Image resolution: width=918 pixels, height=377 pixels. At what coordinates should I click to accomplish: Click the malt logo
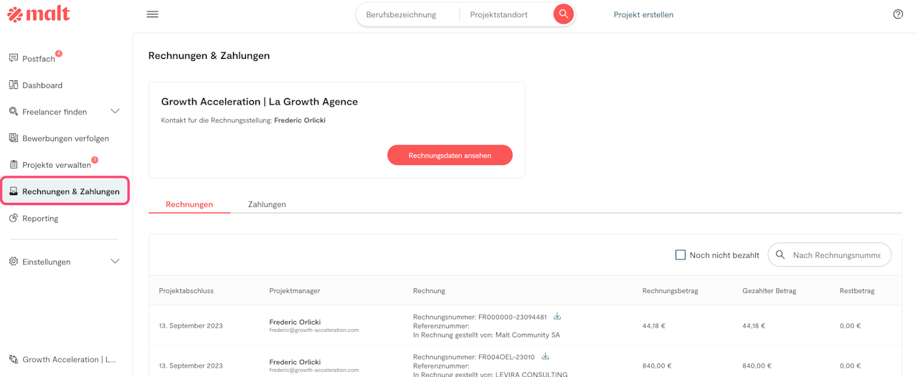[x=39, y=14]
